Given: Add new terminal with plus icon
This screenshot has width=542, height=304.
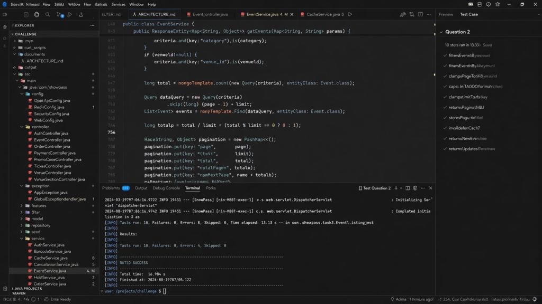Looking at the screenshot, I should 396,188.
